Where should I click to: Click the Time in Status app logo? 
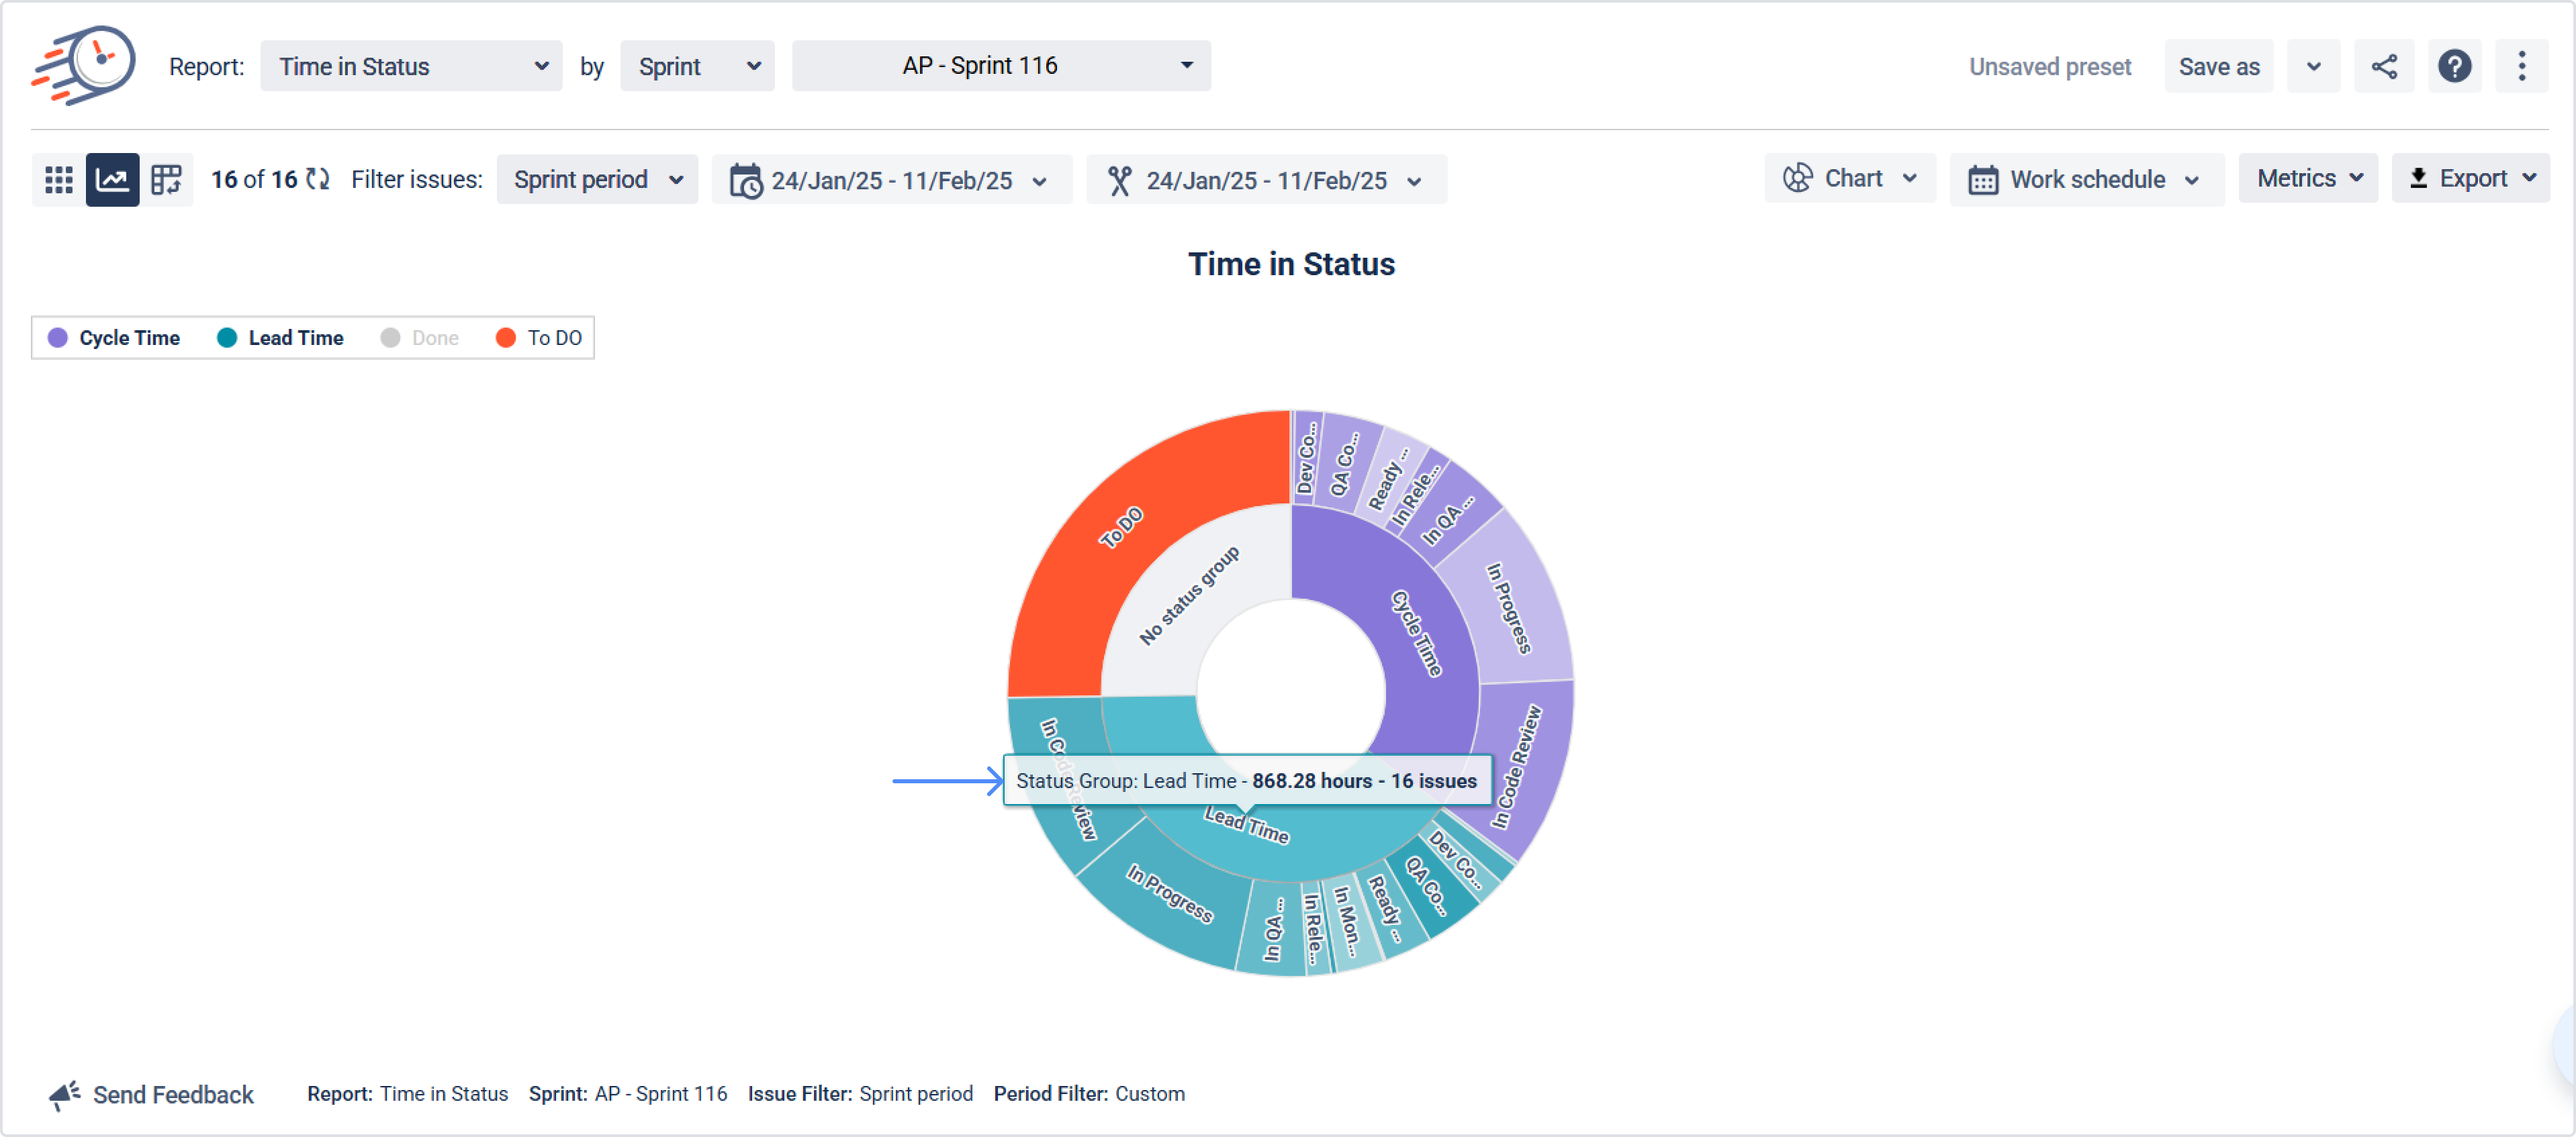[x=84, y=65]
